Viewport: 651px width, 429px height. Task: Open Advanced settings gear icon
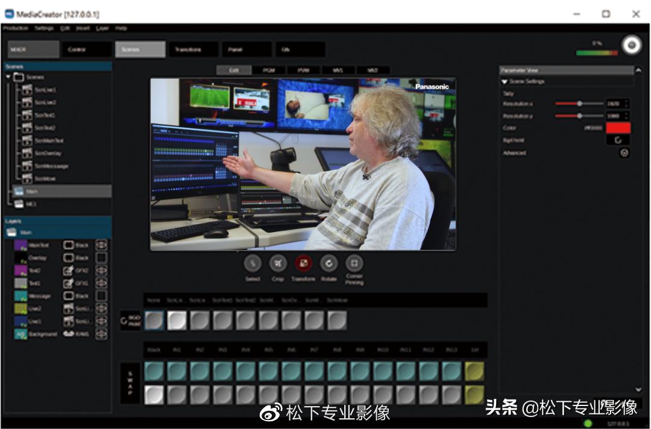(624, 152)
